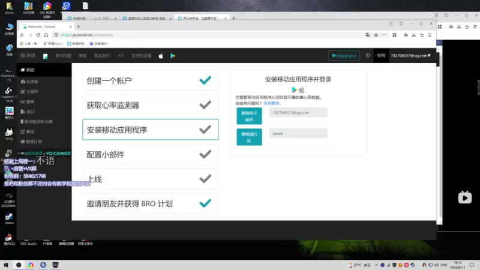Click the translate icon in address bar

pyautogui.click(x=368, y=35)
